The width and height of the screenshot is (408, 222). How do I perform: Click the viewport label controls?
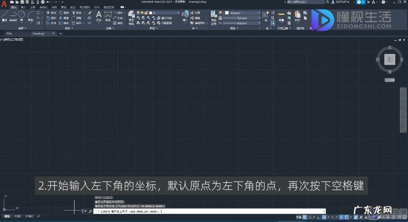tap(12, 40)
